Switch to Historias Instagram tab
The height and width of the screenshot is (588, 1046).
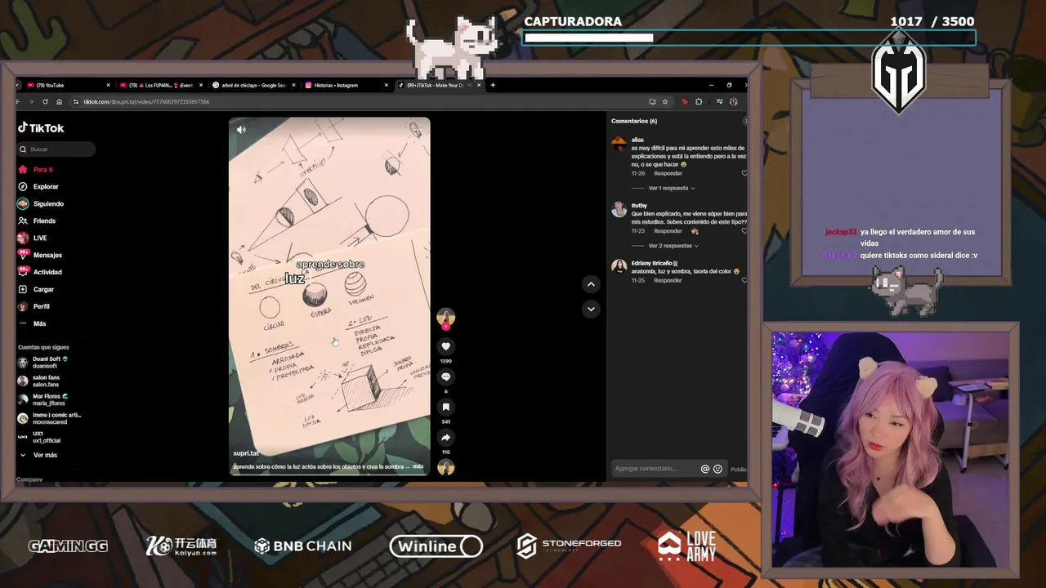coord(346,85)
